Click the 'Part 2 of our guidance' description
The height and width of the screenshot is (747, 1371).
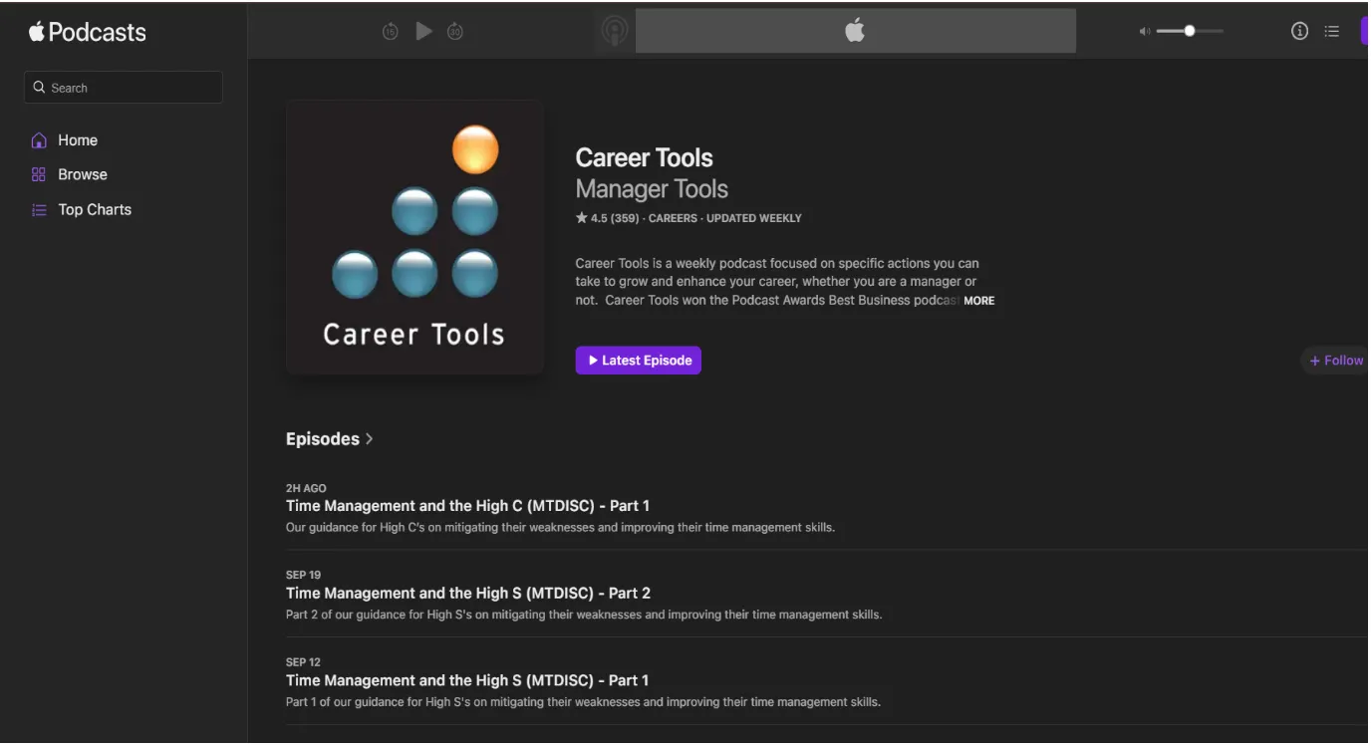[x=584, y=616]
